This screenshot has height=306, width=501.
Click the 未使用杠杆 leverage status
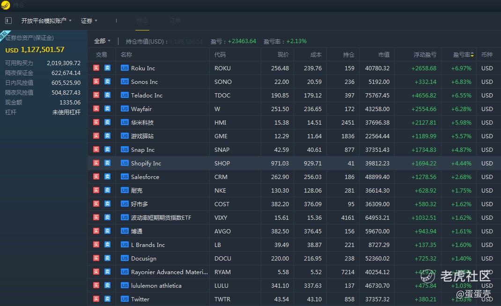coord(66,112)
